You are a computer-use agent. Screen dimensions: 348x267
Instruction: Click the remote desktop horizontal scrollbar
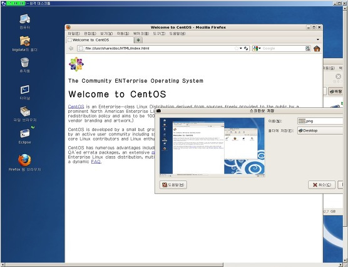pos(114,264)
